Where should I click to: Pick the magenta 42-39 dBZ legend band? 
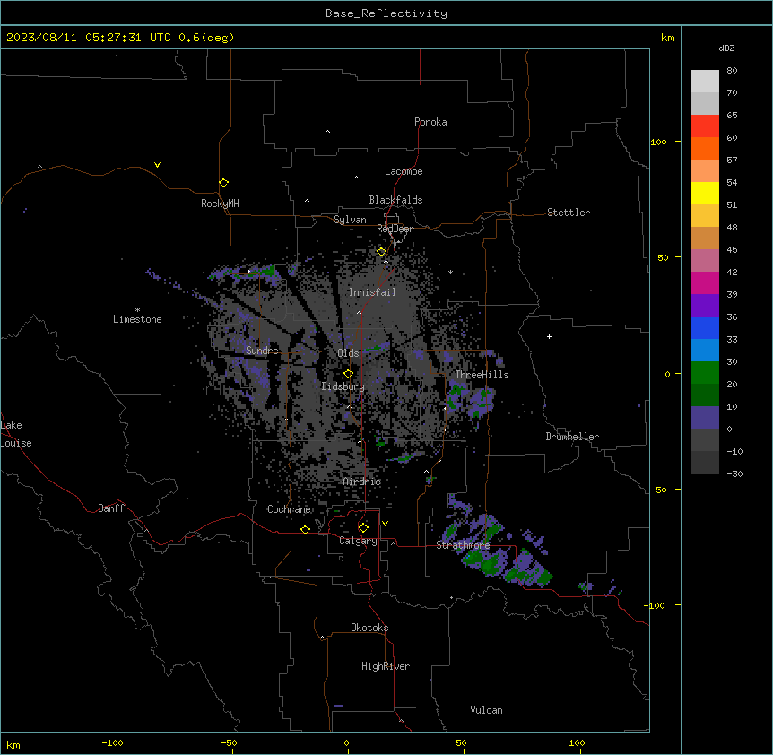coord(705,282)
